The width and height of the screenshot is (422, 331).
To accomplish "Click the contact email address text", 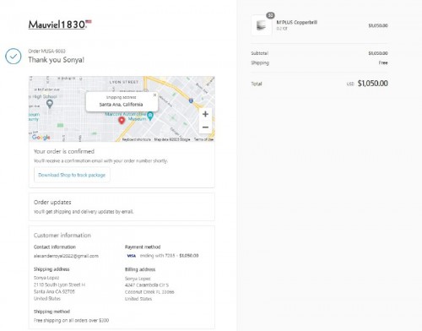I will (x=66, y=256).
